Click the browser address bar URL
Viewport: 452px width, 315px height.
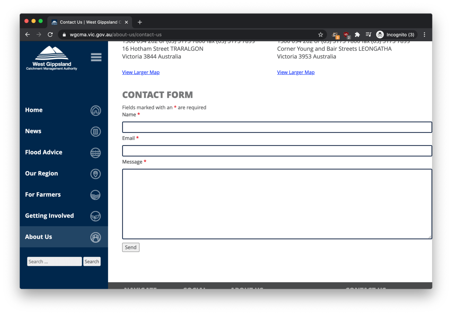116,35
